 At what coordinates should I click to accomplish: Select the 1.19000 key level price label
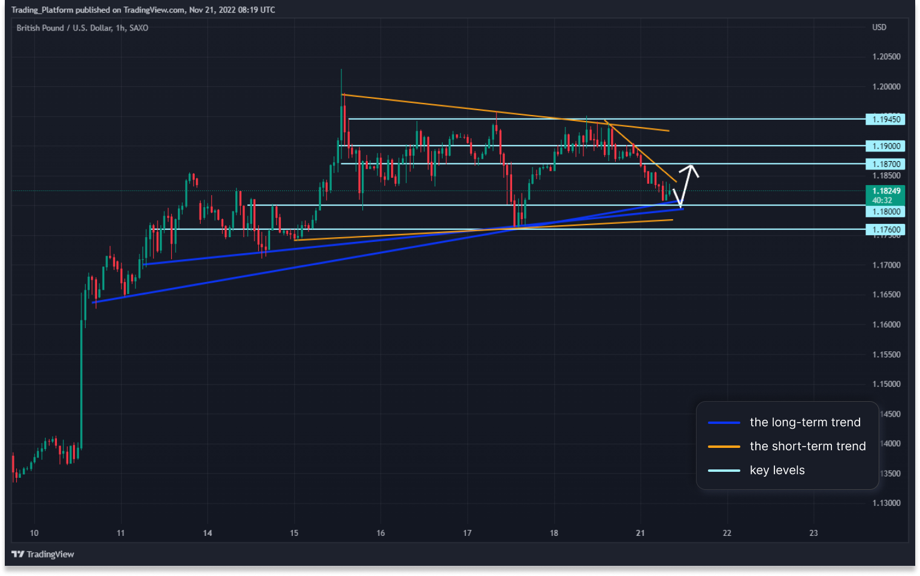point(885,146)
